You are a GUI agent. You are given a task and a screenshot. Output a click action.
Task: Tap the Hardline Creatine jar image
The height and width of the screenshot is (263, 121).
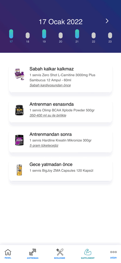19,140
